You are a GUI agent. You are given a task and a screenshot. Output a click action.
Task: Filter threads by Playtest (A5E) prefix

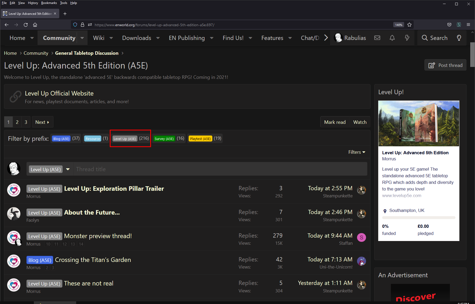(200, 139)
